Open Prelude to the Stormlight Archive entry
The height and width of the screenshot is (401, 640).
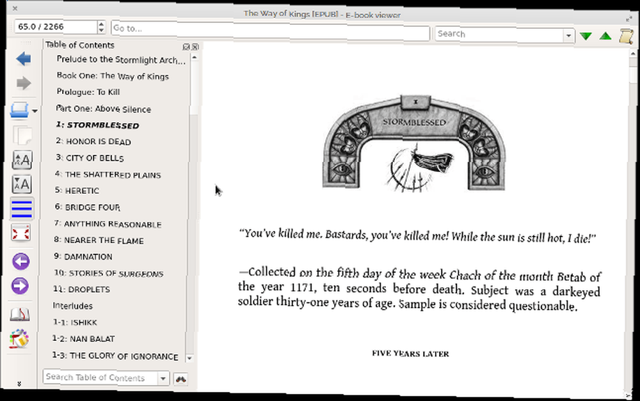pos(121,59)
